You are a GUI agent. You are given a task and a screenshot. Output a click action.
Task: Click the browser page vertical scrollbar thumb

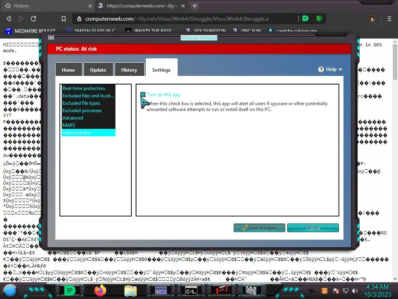point(395,63)
